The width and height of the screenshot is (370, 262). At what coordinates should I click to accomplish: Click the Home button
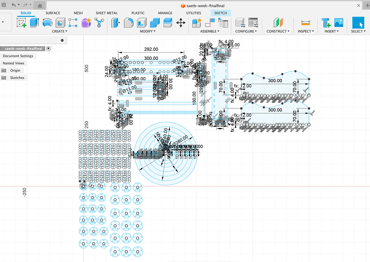point(40,5)
